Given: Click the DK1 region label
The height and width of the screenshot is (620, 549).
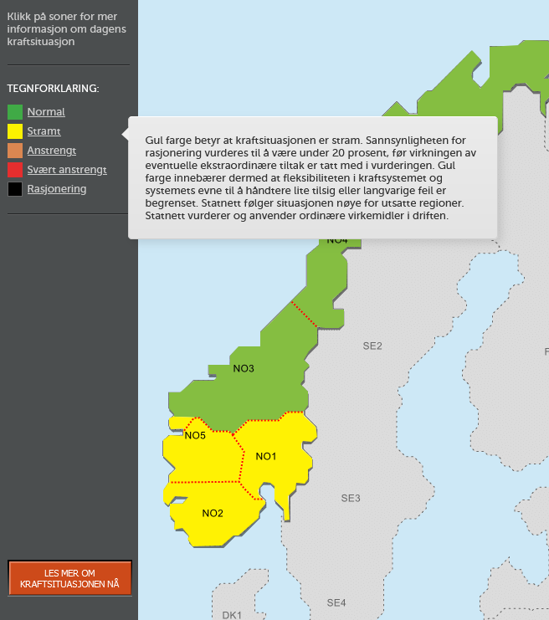Looking at the screenshot, I should pyautogui.click(x=232, y=615).
